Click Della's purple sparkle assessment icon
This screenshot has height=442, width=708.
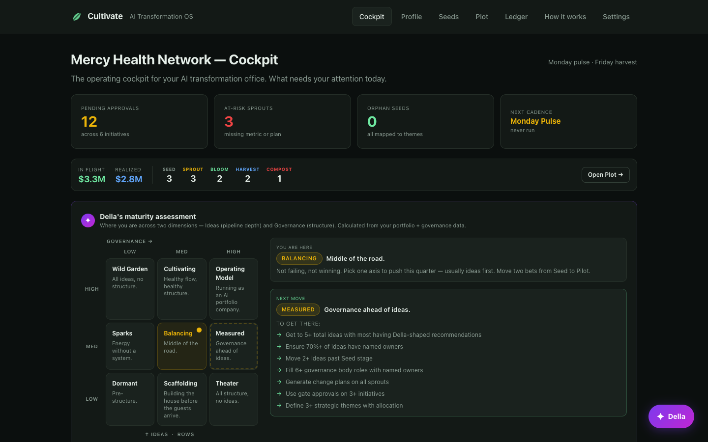pos(88,221)
